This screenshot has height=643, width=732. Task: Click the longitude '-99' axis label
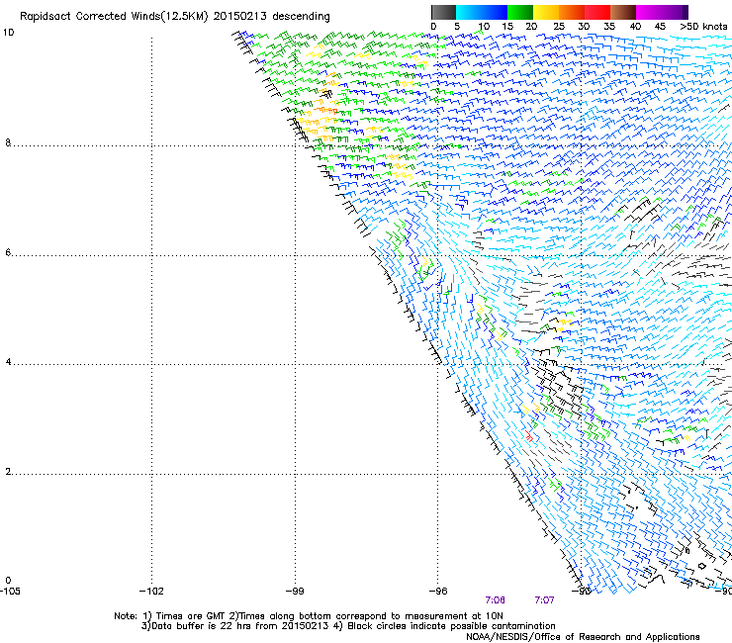point(295,592)
